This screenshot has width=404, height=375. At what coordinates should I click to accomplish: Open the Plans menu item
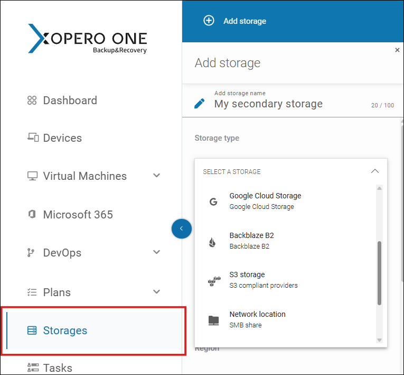(x=57, y=292)
